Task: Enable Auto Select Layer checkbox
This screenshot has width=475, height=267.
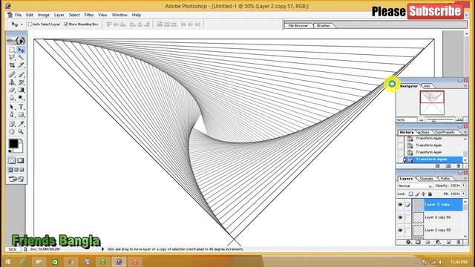Action: tap(30, 24)
